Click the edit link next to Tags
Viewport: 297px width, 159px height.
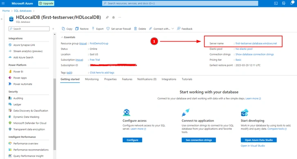coord(69,73)
